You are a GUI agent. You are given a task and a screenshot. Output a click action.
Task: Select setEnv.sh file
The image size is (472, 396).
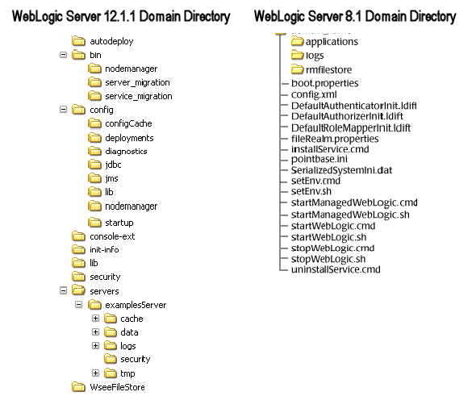coord(311,191)
